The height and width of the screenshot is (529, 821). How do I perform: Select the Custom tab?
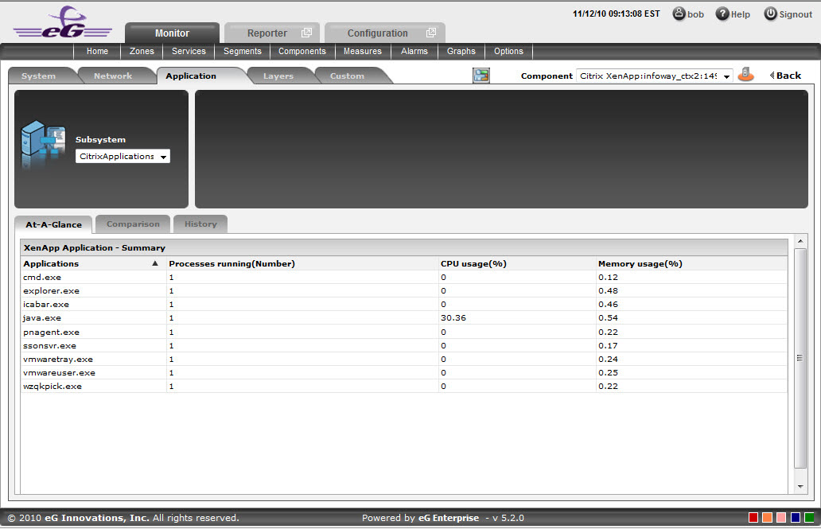(x=347, y=76)
